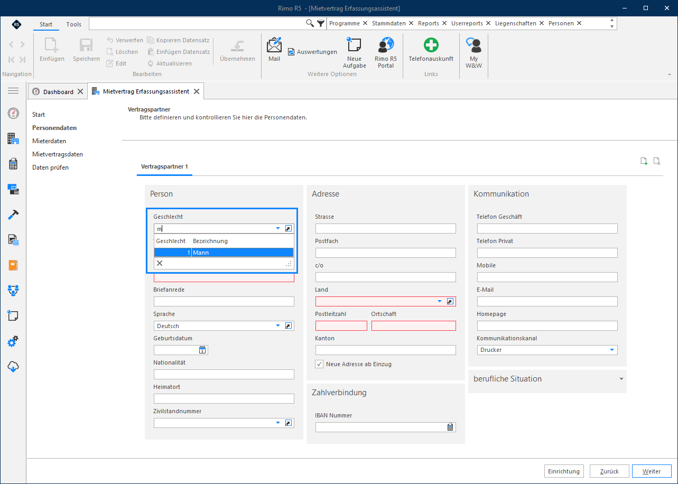
Task: Click the Einrichtung button
Action: pyautogui.click(x=564, y=471)
